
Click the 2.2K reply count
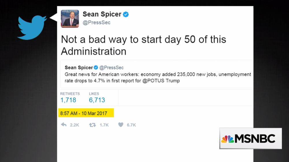(x=75, y=125)
